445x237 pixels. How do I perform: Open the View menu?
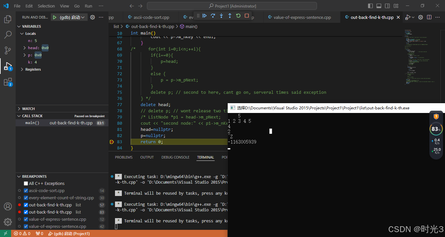pos(65,6)
